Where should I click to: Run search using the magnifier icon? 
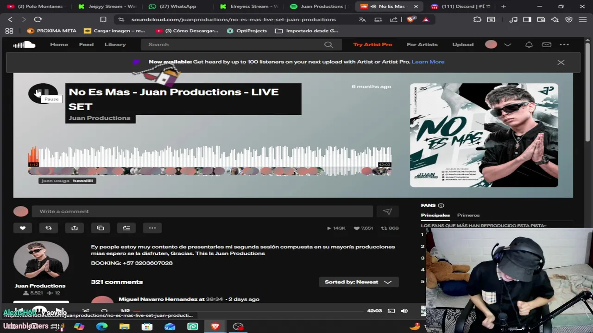(x=328, y=44)
